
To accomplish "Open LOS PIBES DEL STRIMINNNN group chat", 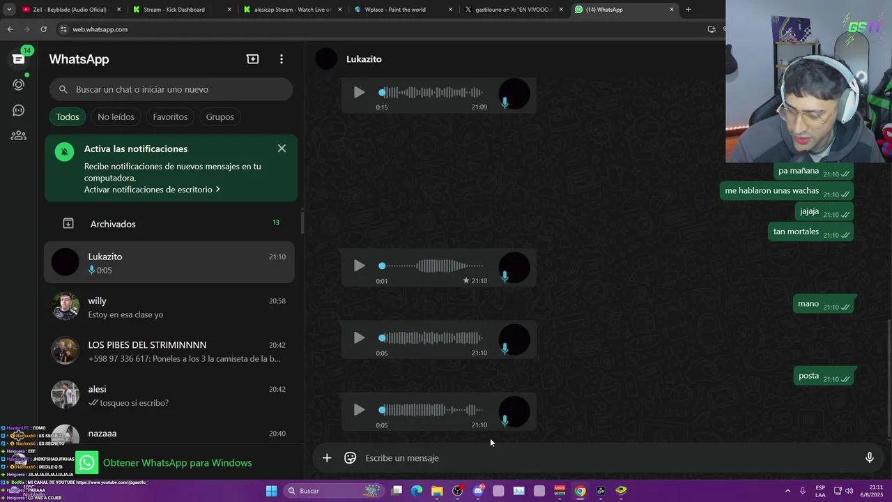I will click(x=169, y=351).
